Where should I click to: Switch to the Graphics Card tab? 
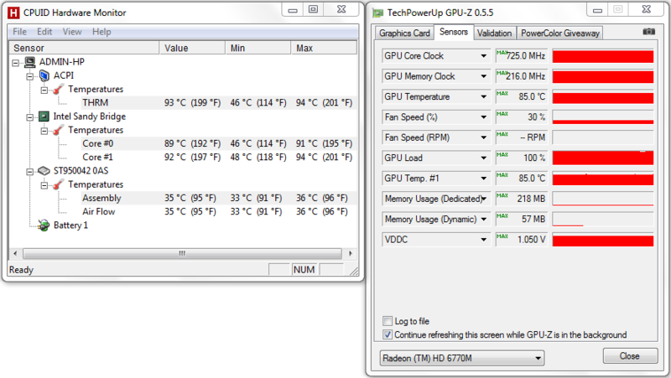coord(404,33)
